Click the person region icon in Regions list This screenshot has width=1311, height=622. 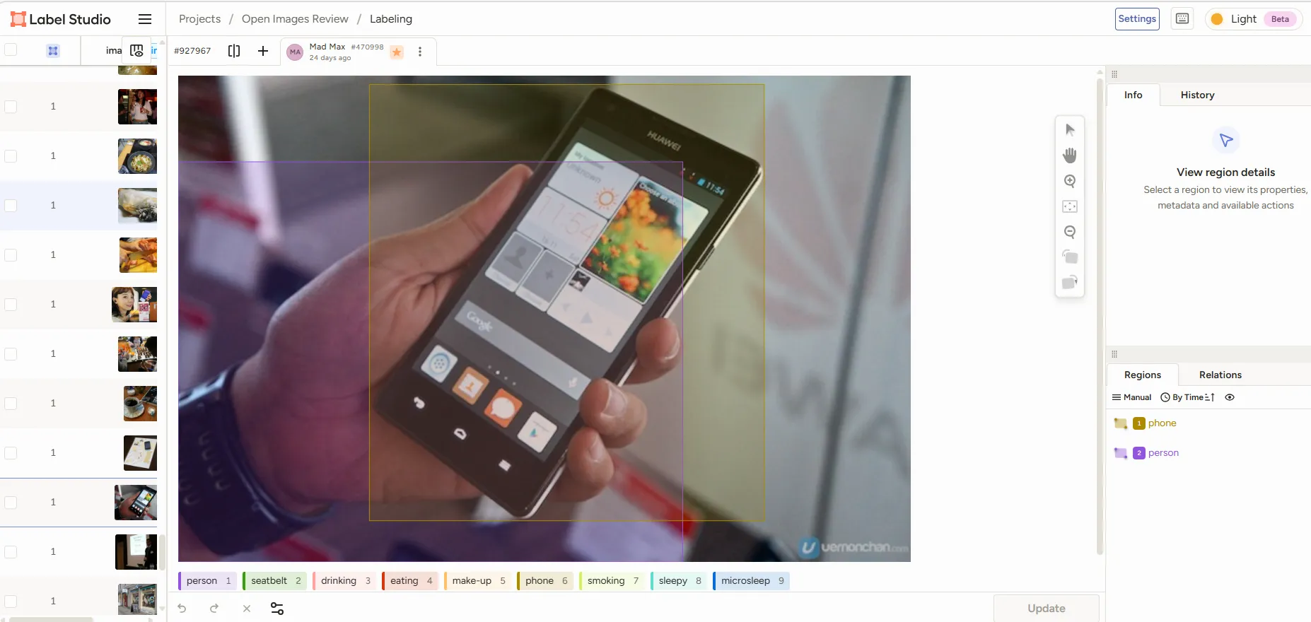click(x=1121, y=453)
